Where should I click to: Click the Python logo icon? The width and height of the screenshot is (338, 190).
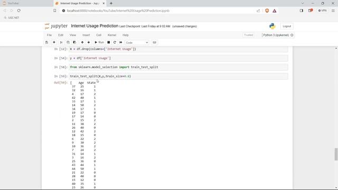[273, 26]
